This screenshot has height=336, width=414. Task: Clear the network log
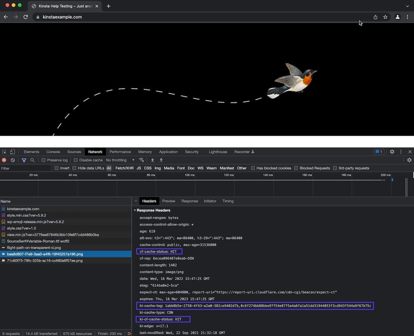[13, 160]
